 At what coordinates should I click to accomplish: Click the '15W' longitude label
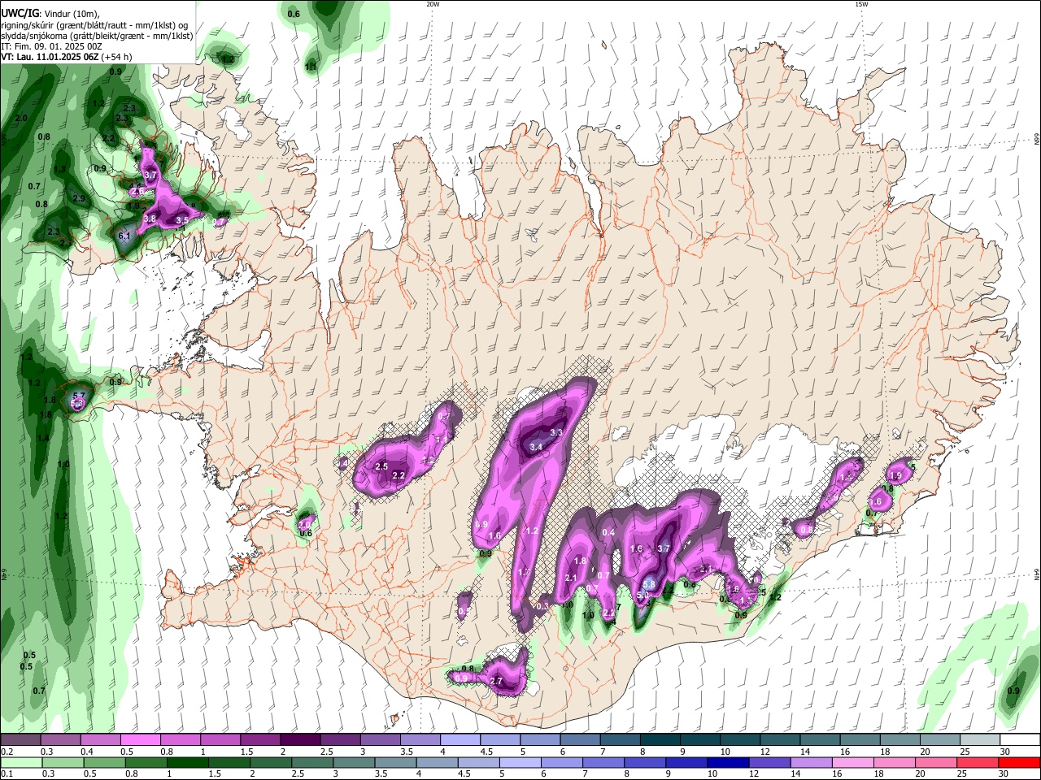[861, 4]
